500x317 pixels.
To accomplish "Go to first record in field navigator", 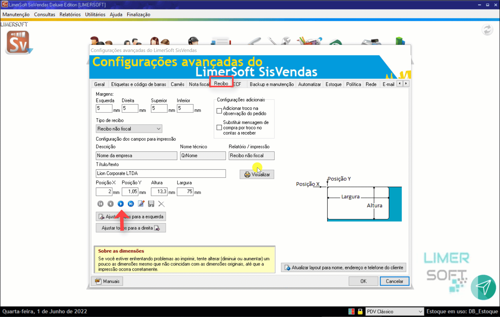I will 100,204.
